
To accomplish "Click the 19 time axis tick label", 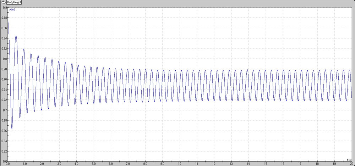I will [334, 164].
